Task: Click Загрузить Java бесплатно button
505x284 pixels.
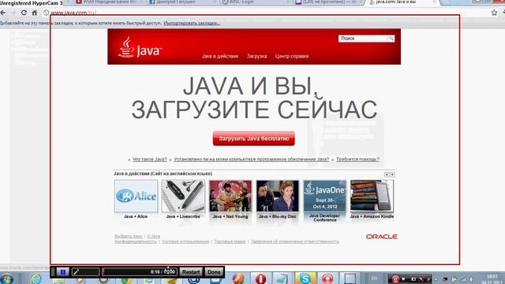Action: pyautogui.click(x=254, y=139)
